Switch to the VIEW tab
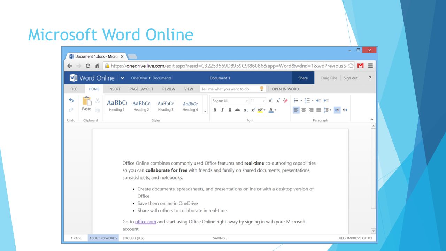 pyautogui.click(x=189, y=89)
